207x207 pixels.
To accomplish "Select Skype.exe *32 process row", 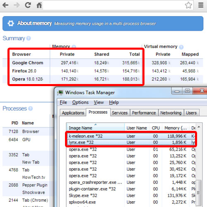I will 131,195.
